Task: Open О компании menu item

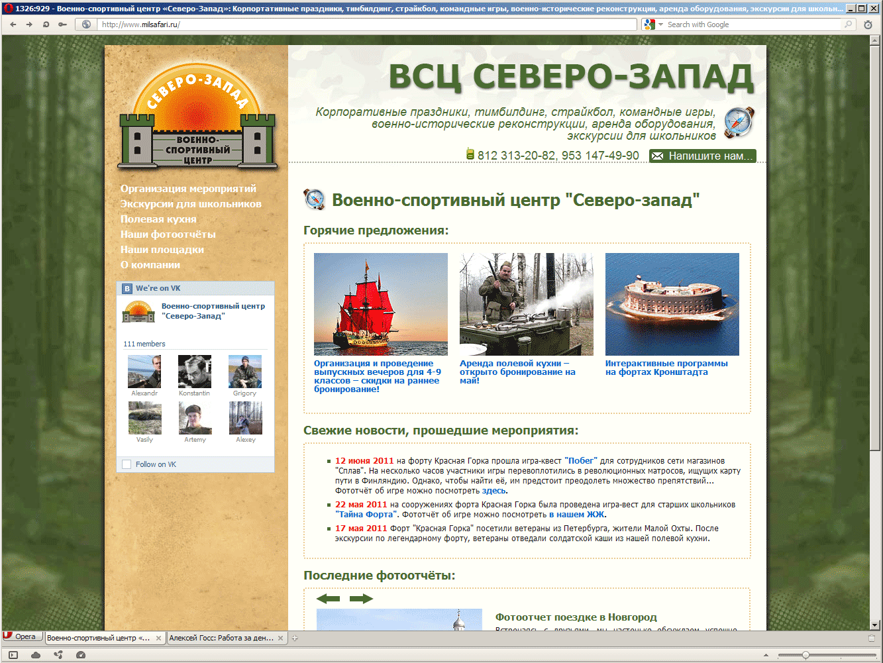Action: pos(150,265)
